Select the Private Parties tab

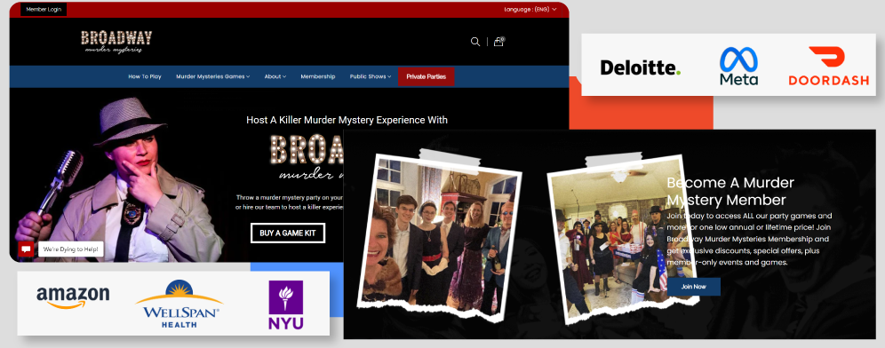point(427,76)
